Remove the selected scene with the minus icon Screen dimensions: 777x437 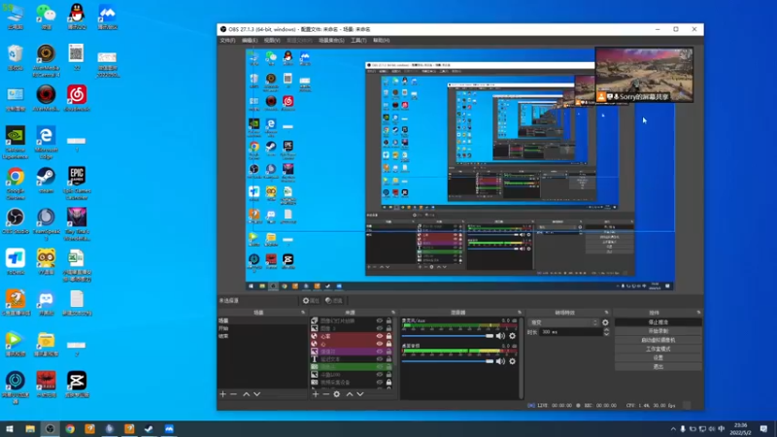click(234, 394)
